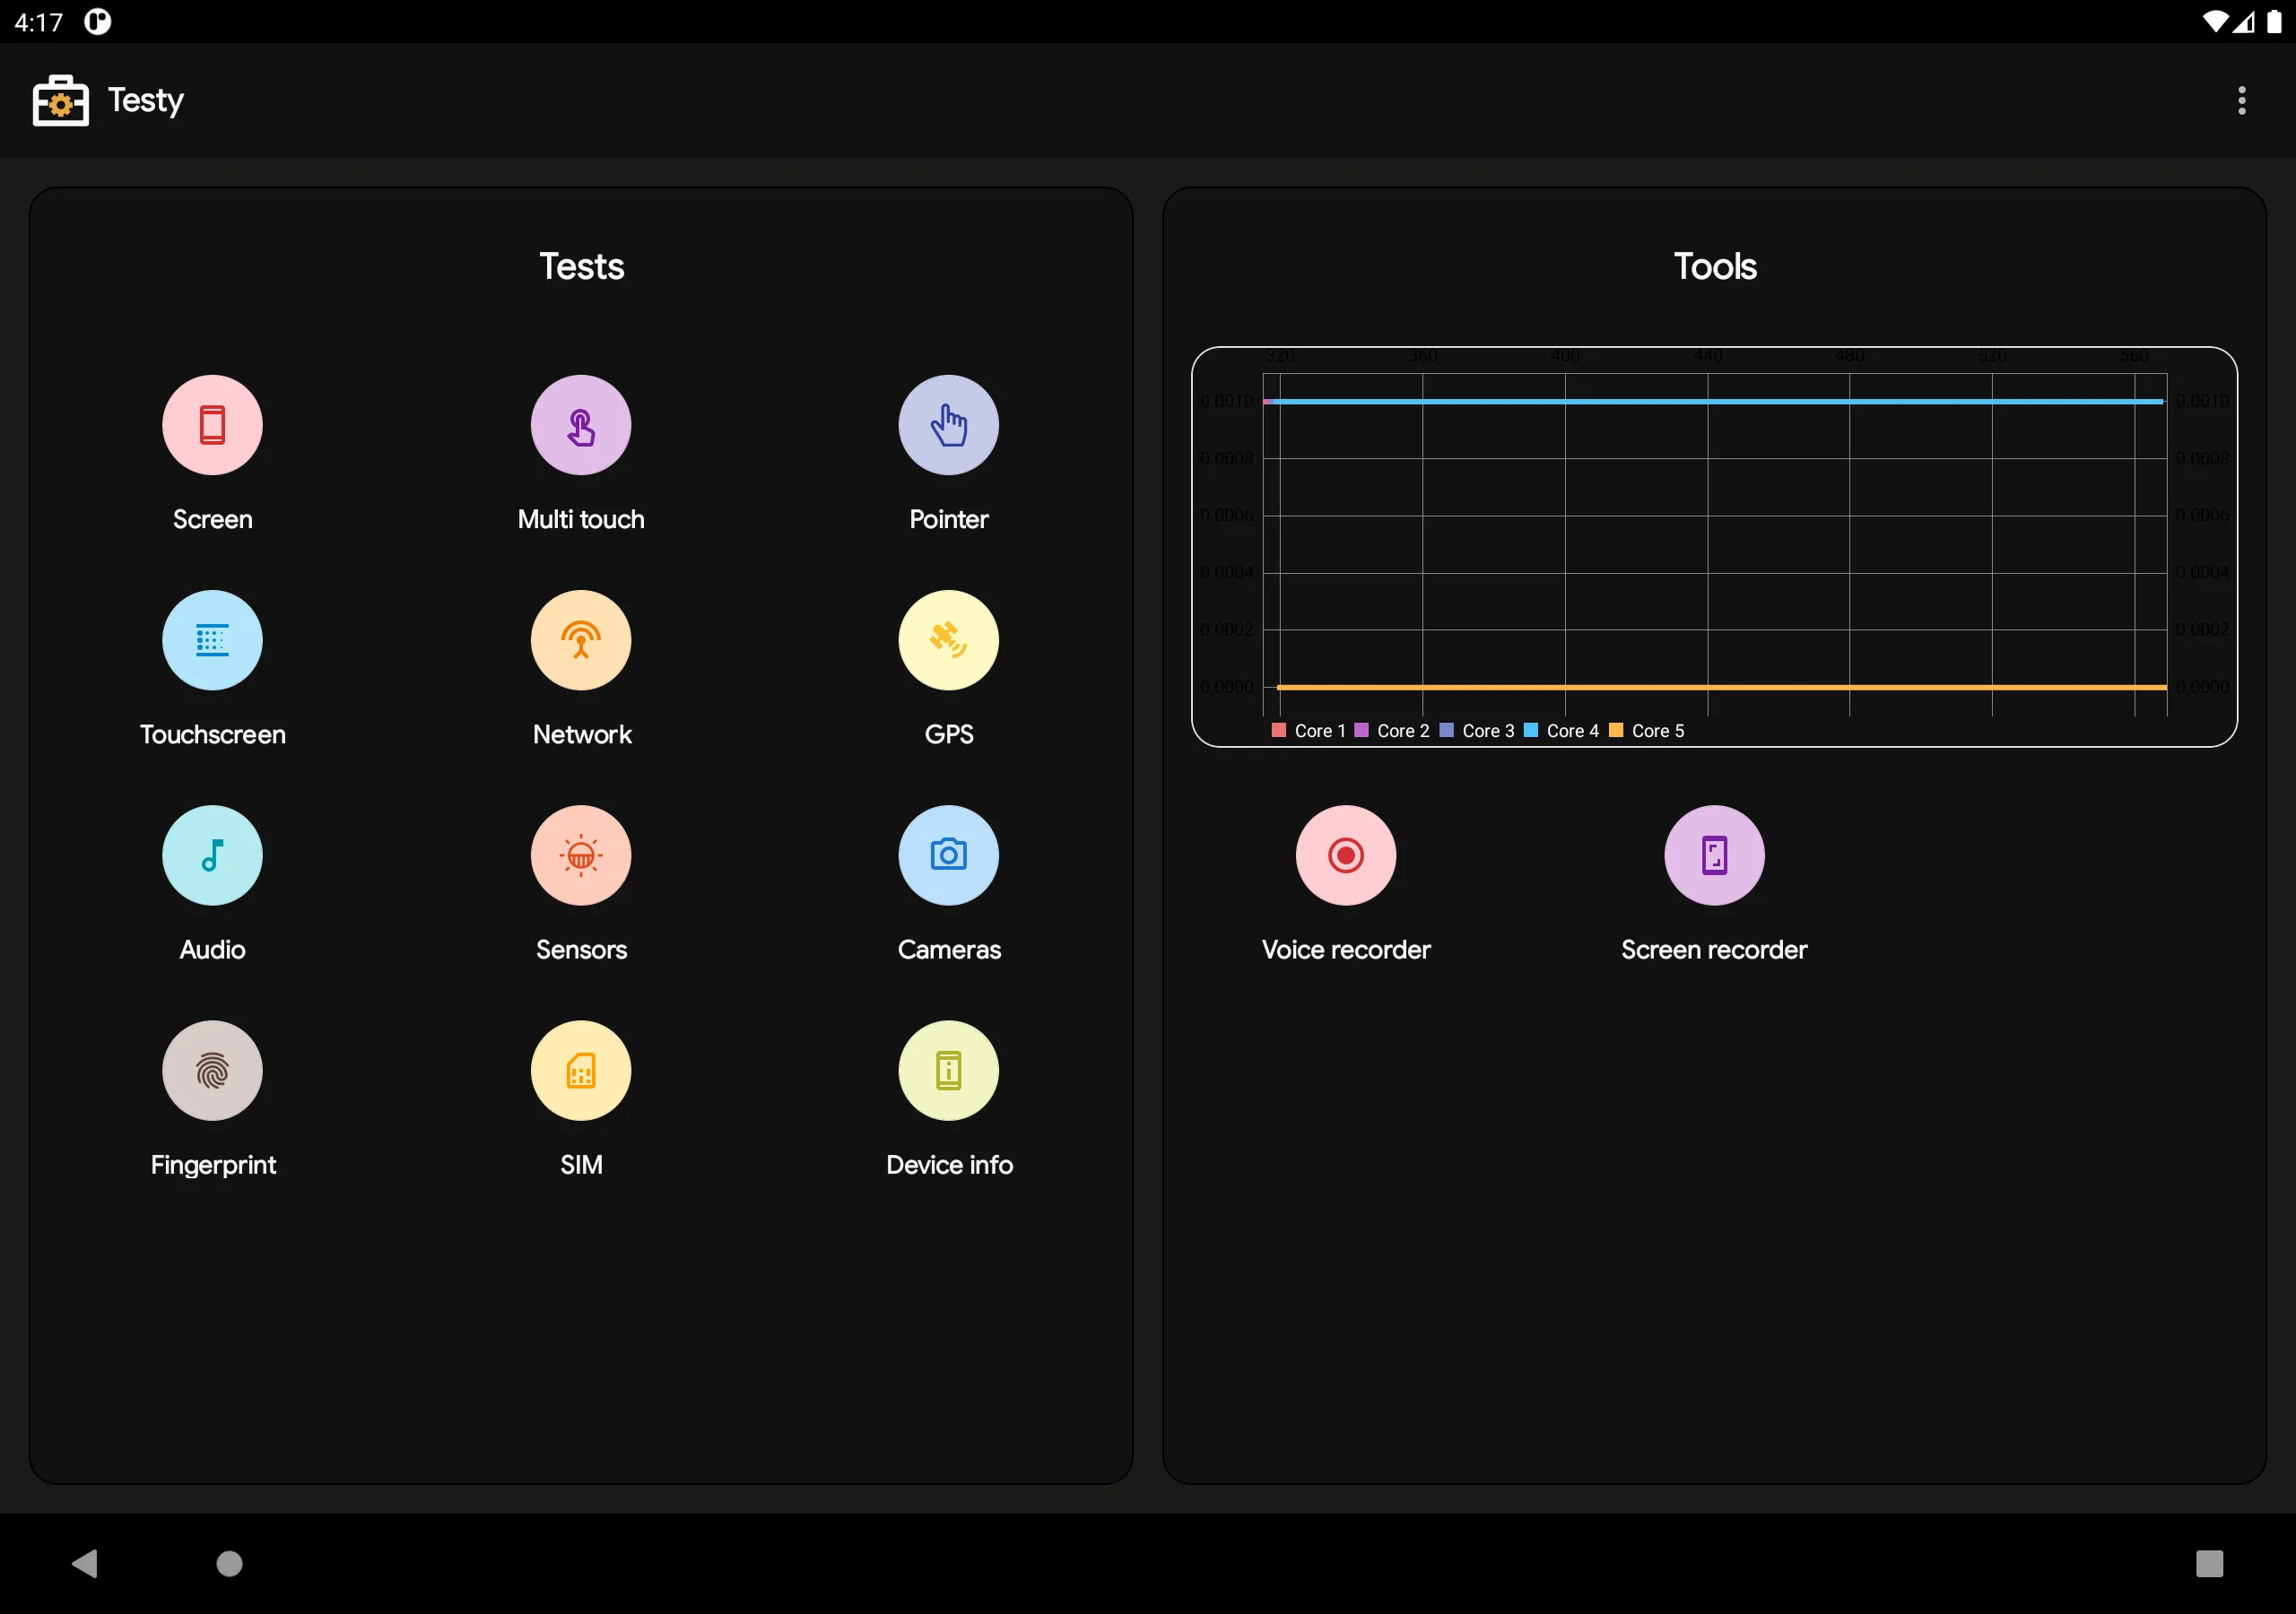Viewport: 2296px width, 1614px height.
Task: Start the Voice recorder tool
Action: 1345,855
